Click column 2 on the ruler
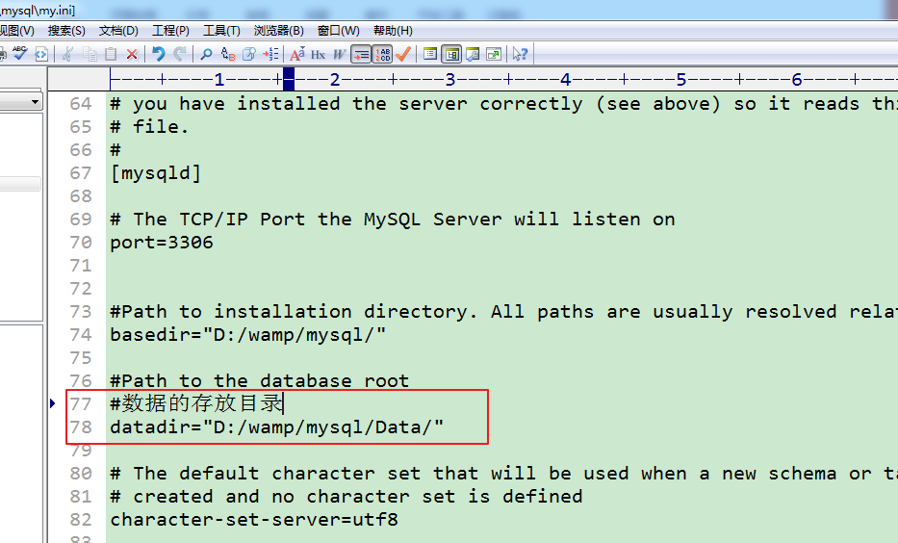This screenshot has width=898, height=543. [x=335, y=79]
